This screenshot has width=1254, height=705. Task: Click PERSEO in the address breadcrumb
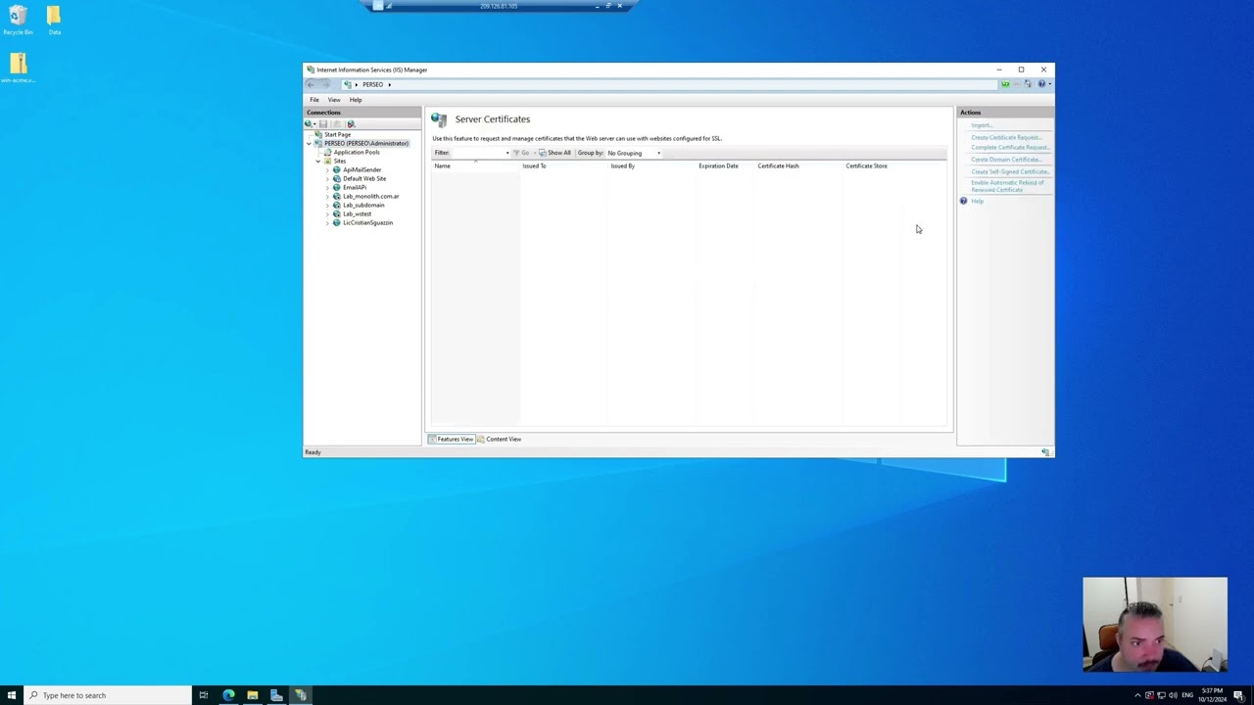click(x=372, y=84)
